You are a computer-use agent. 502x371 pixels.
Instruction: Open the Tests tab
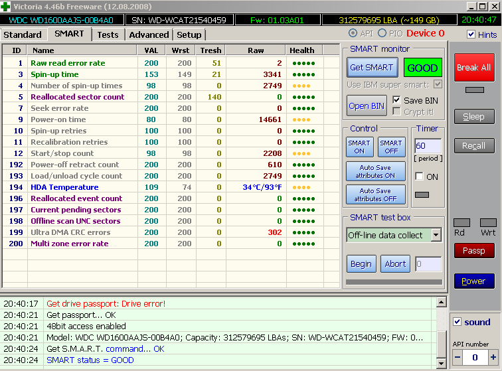coord(108,35)
